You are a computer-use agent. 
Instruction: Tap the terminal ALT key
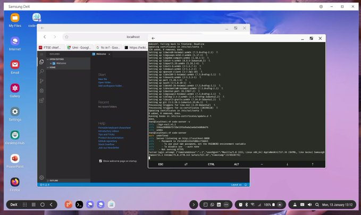pyautogui.click(x=237, y=164)
